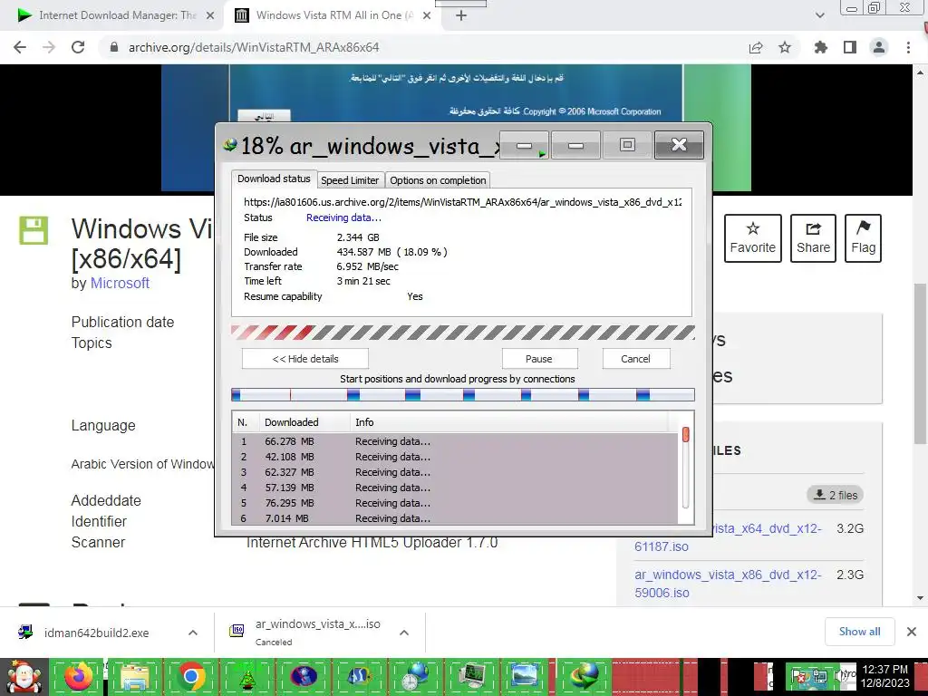The width and height of the screenshot is (928, 696).
Task: Open File Explorer from the taskbar
Action: (x=135, y=676)
